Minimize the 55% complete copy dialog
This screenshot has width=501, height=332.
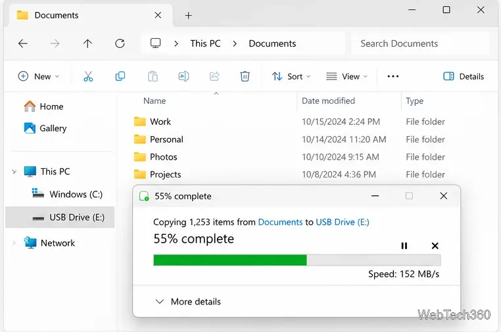[x=375, y=196]
